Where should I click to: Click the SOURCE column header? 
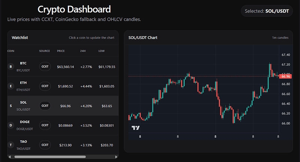pyautogui.click(x=45, y=51)
